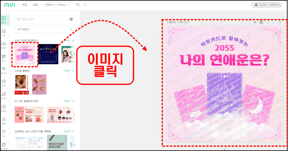Open the Theme palette panel
Viewport: 288px width, 151px height.
pos(4,83)
